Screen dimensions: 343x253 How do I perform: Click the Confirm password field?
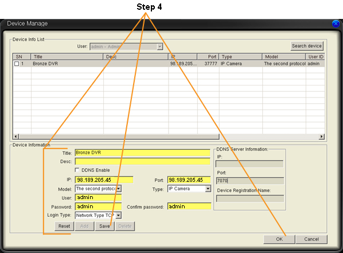(189, 206)
